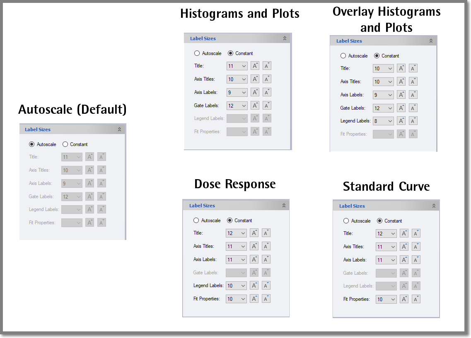Screen dimensions: 471x338
Task: Increase Gate Labels size in Histograms and Plots panel
Action: pyautogui.click(x=255, y=105)
